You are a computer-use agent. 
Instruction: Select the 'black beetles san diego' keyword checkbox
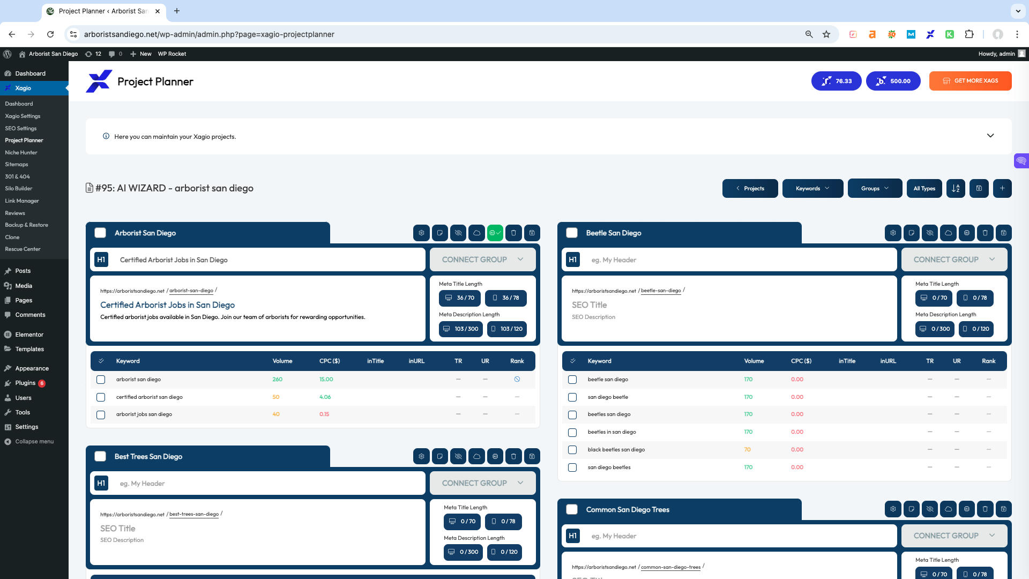(x=572, y=450)
